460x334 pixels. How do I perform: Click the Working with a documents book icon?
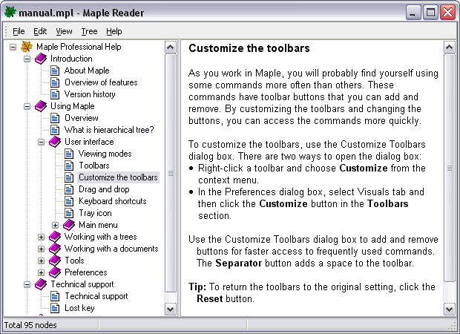pos(55,249)
